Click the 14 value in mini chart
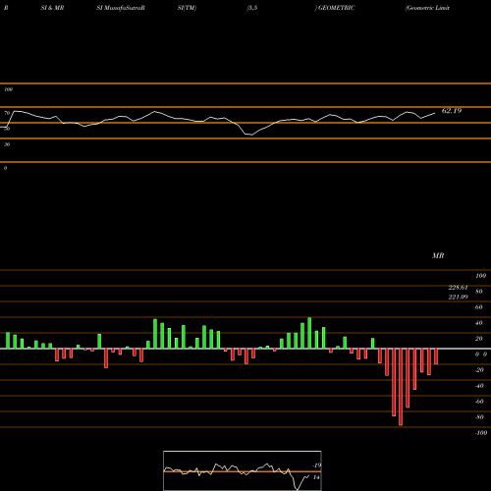 (316, 477)
